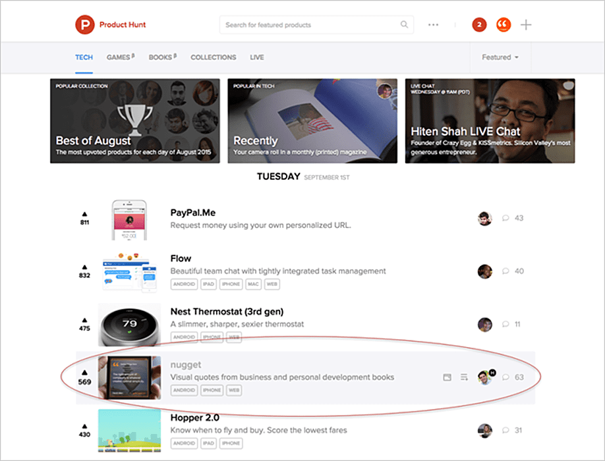Click the MAC tag under Flow
605x461 pixels.
pyautogui.click(x=253, y=284)
